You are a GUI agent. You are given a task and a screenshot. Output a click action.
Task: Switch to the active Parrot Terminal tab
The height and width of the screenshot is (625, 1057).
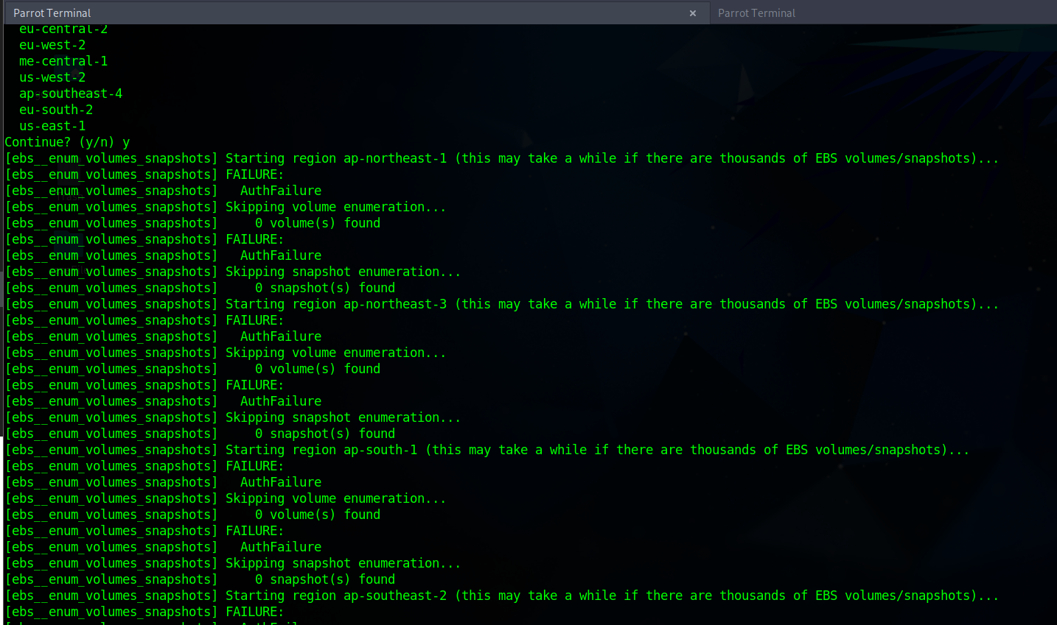52,13
